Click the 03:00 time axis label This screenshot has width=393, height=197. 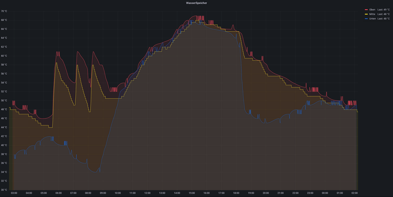(14, 193)
